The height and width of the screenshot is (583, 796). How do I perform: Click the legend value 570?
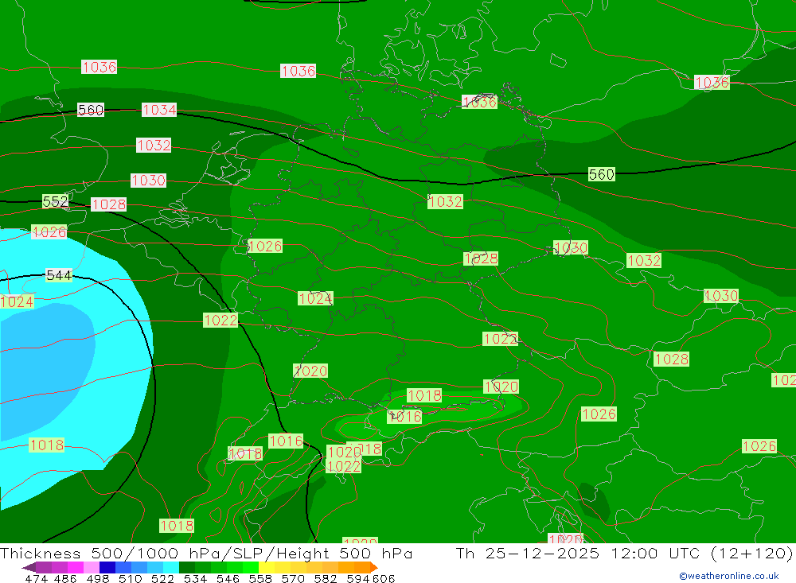point(293,578)
